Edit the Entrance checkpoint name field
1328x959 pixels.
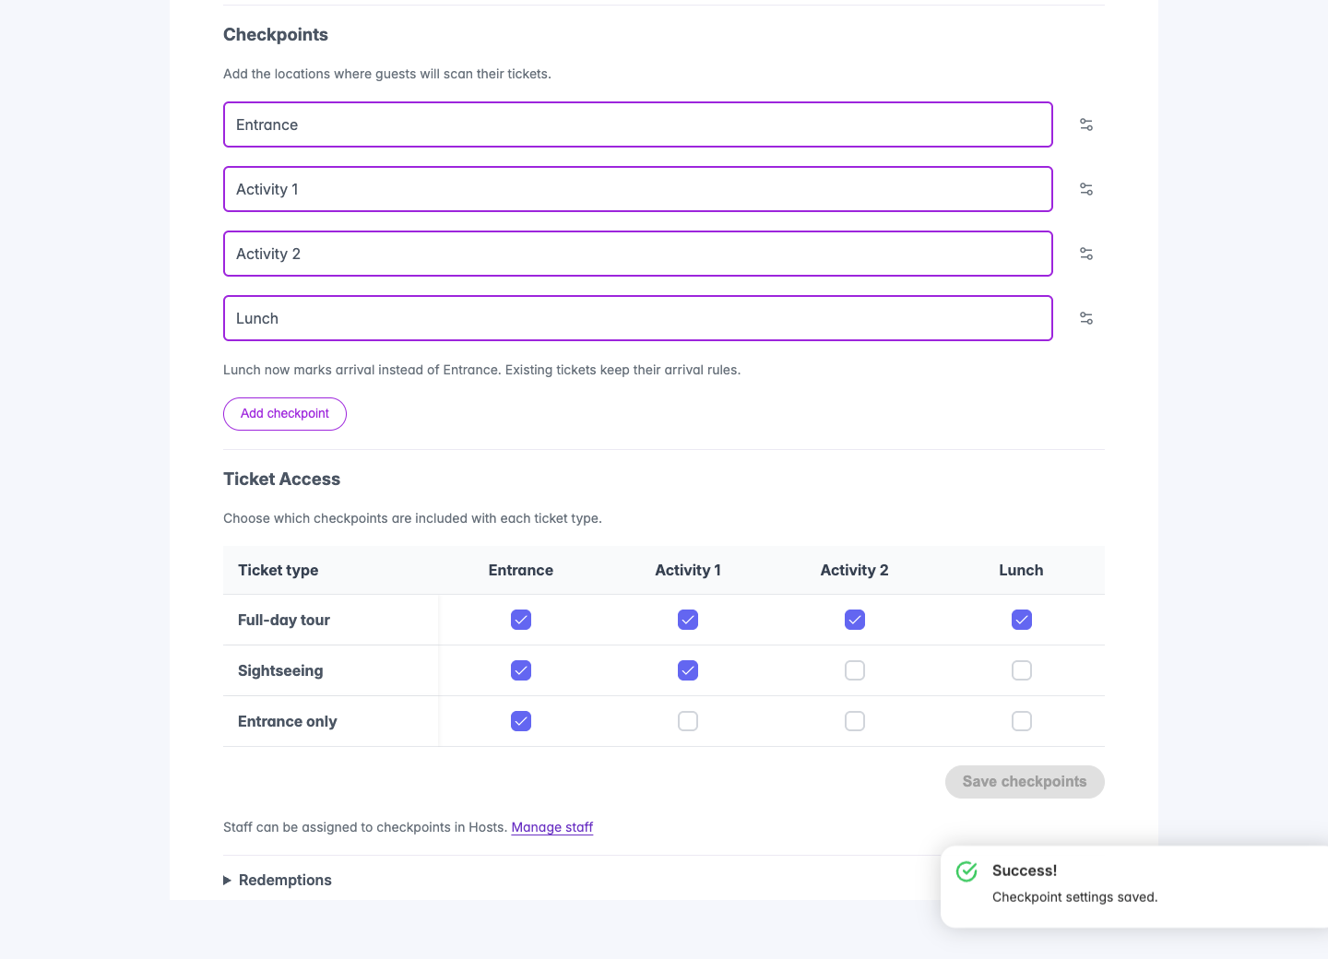[x=638, y=124]
